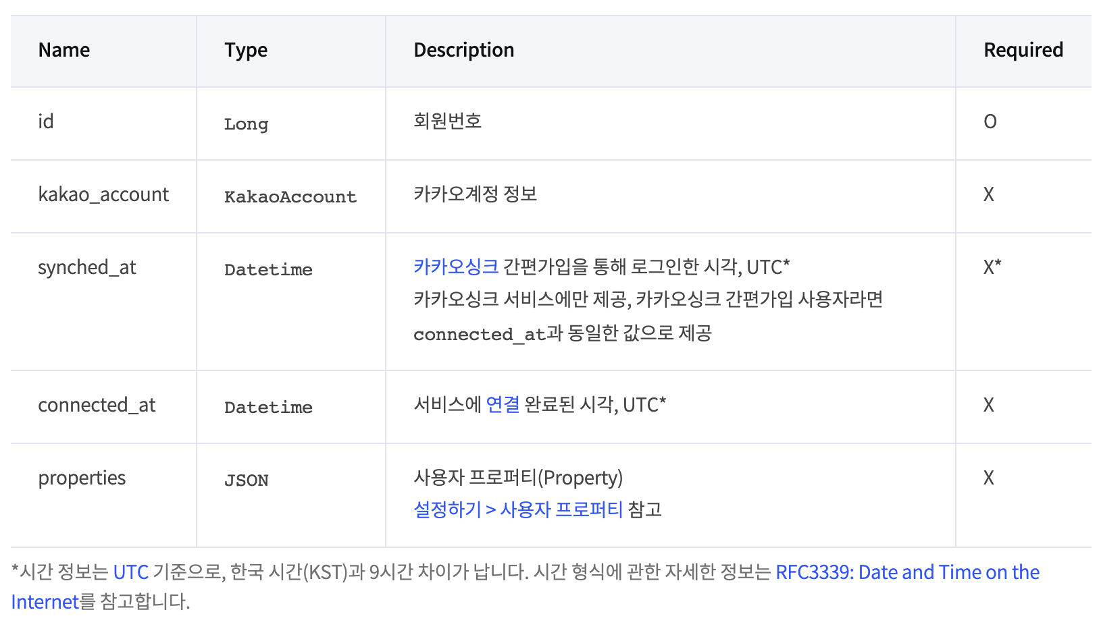The height and width of the screenshot is (637, 1101).
Task: Select the kakao_account name cell
Action: 103,194
